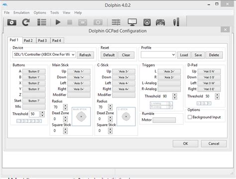
Task: Start emulation with the Play icon
Action: click(x=58, y=22)
